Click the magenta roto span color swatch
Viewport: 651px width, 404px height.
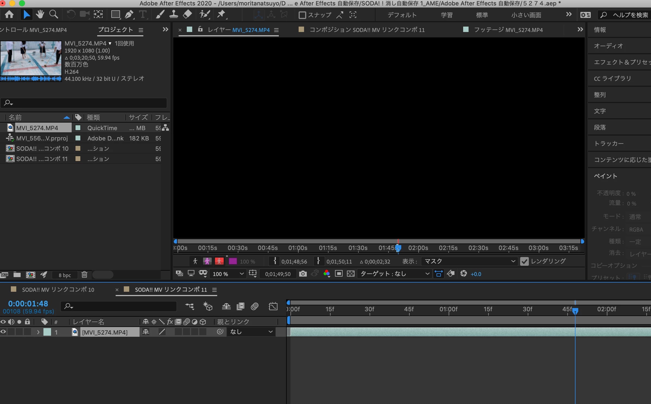(x=233, y=261)
